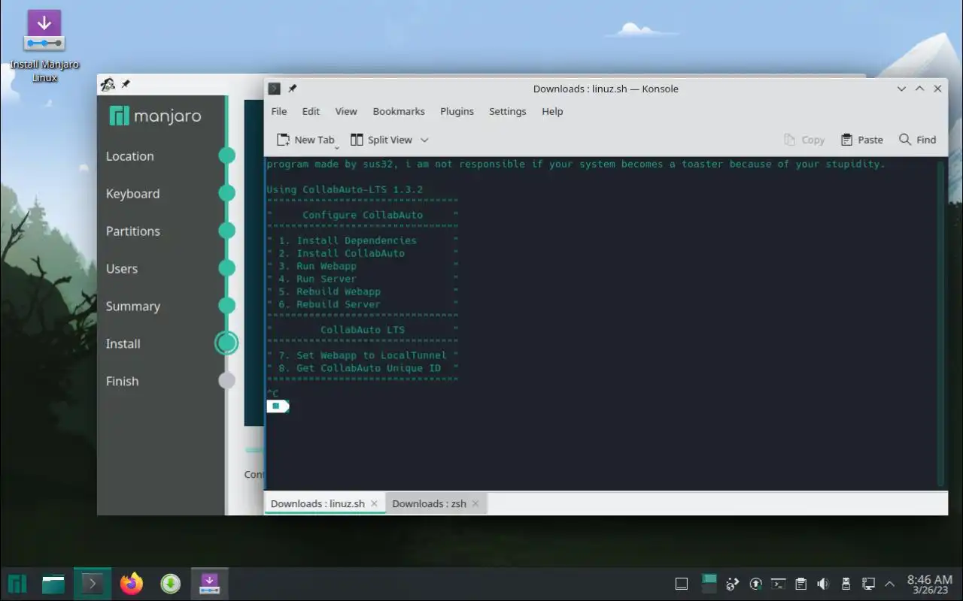Viewport: 963px width, 601px height.
Task: Click the removable USB device tray icon
Action: coord(846,584)
